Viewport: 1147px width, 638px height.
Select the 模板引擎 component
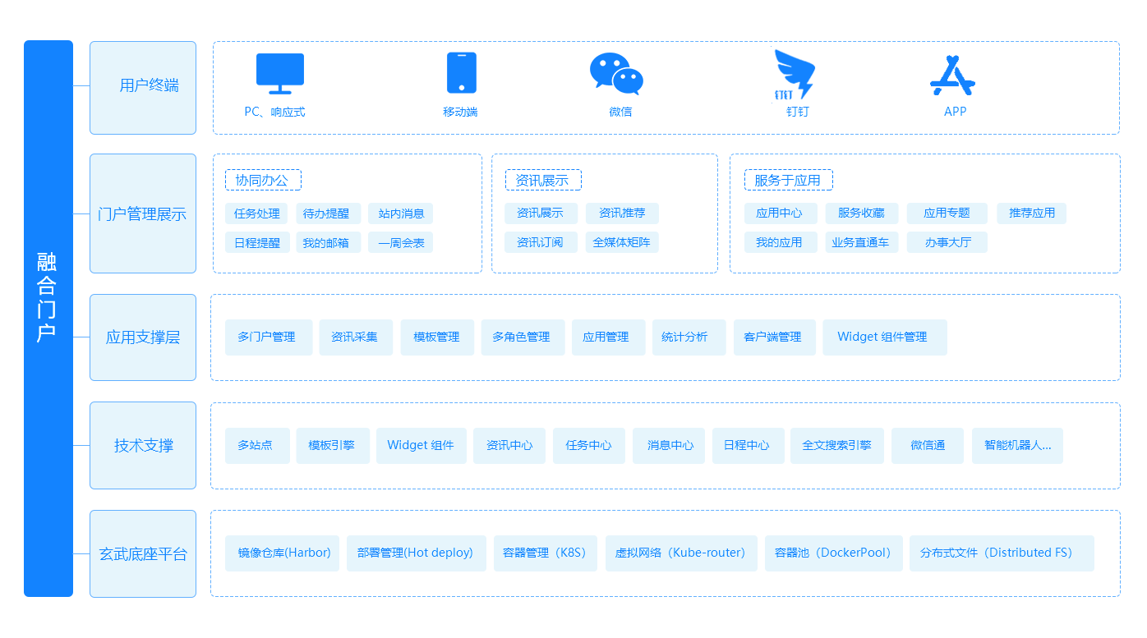[333, 446]
